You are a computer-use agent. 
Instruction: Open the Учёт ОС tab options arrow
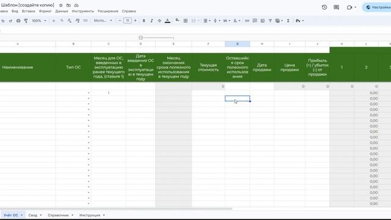tap(22, 215)
